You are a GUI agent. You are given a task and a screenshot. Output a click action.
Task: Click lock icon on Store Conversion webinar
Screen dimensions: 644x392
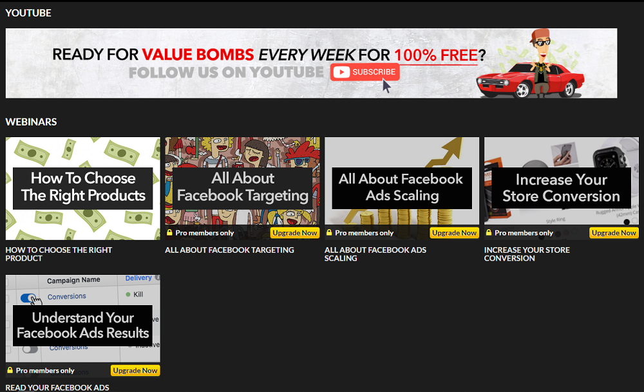489,233
